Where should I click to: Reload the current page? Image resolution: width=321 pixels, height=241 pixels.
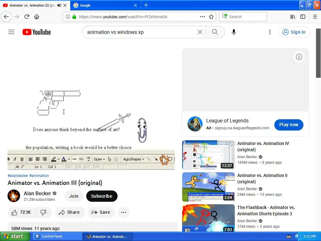(x=27, y=17)
